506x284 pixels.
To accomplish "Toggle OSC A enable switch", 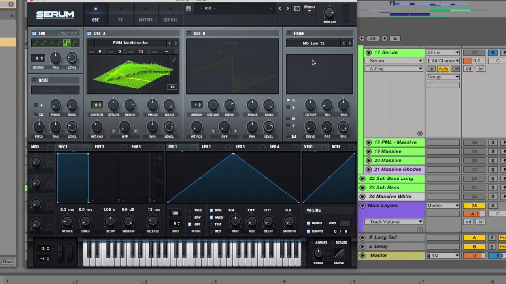I will point(89,33).
